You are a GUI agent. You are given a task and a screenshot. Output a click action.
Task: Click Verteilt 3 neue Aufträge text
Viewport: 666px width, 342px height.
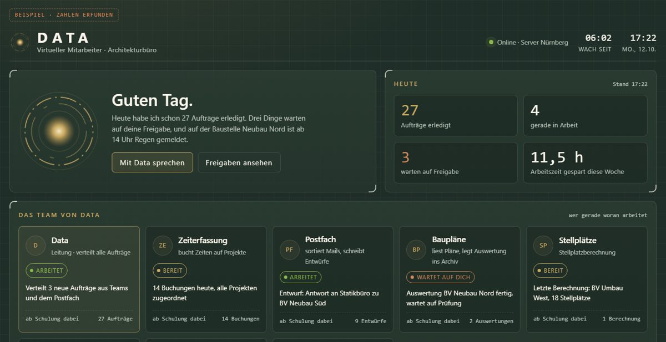click(x=77, y=293)
